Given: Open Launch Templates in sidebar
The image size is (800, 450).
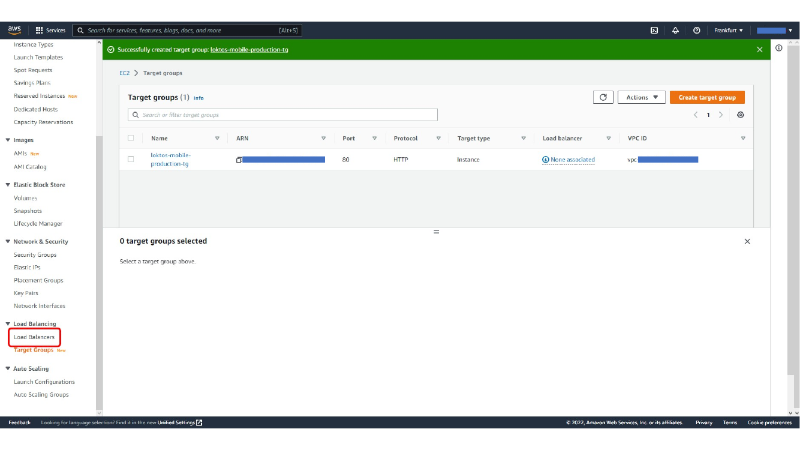Looking at the screenshot, I should pyautogui.click(x=38, y=58).
